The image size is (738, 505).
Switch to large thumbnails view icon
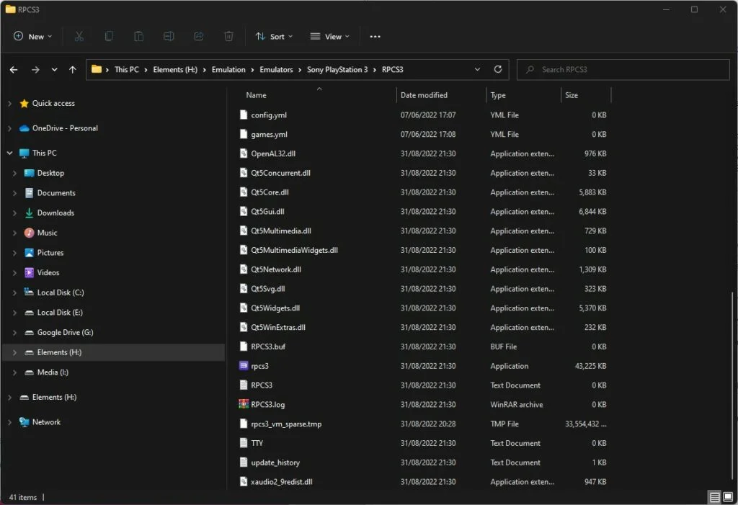[728, 497]
